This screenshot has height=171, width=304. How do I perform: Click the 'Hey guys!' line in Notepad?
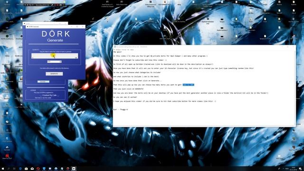(x=117, y=52)
